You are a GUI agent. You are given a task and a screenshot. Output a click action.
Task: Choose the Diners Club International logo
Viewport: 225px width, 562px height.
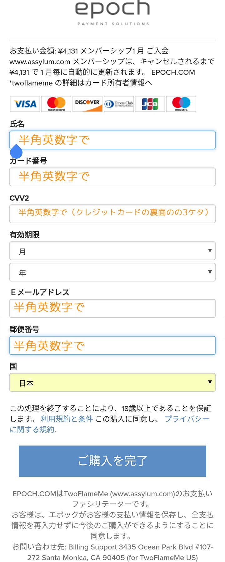pyautogui.click(x=119, y=104)
